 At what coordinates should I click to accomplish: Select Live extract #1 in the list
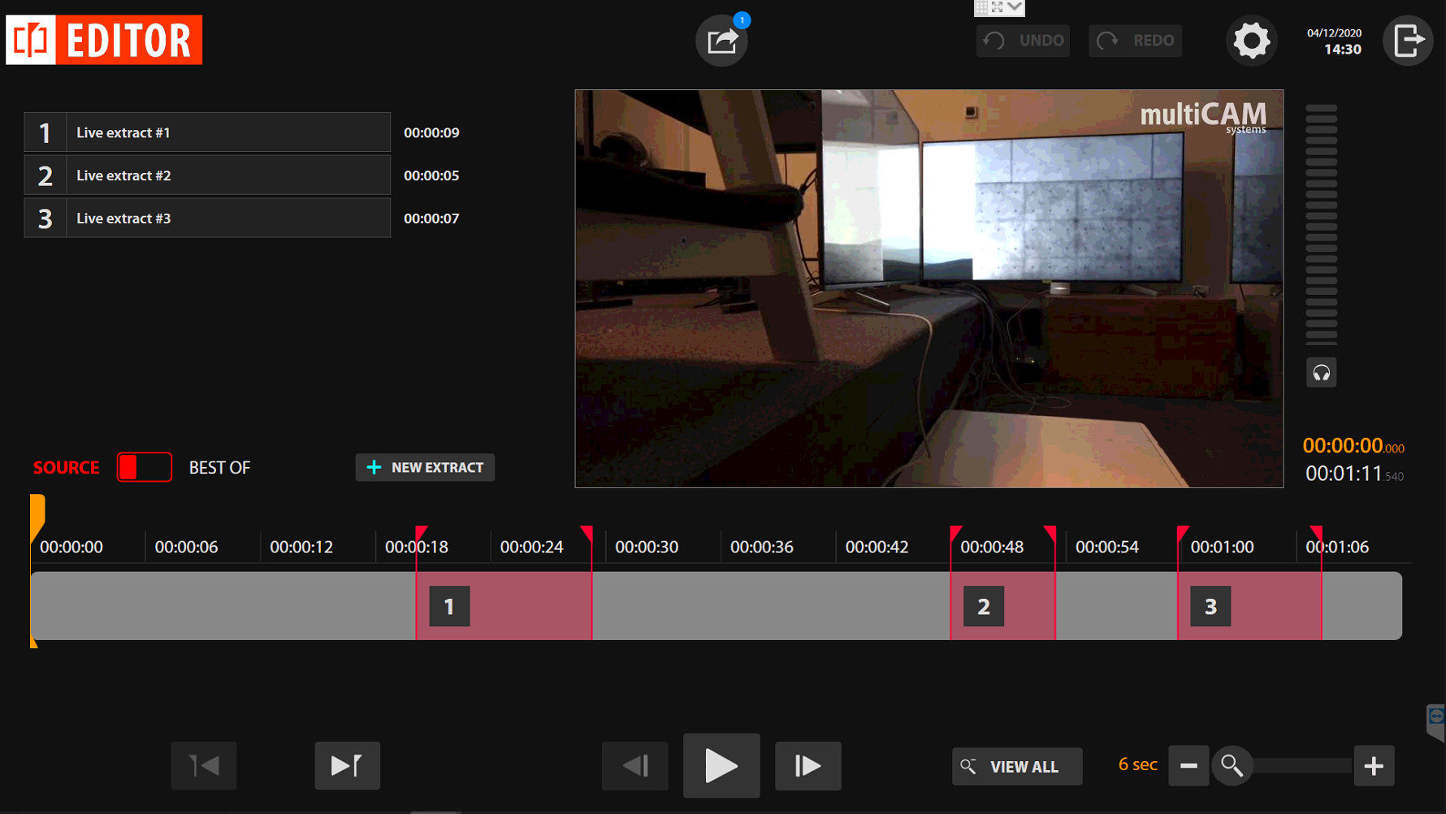click(x=207, y=132)
